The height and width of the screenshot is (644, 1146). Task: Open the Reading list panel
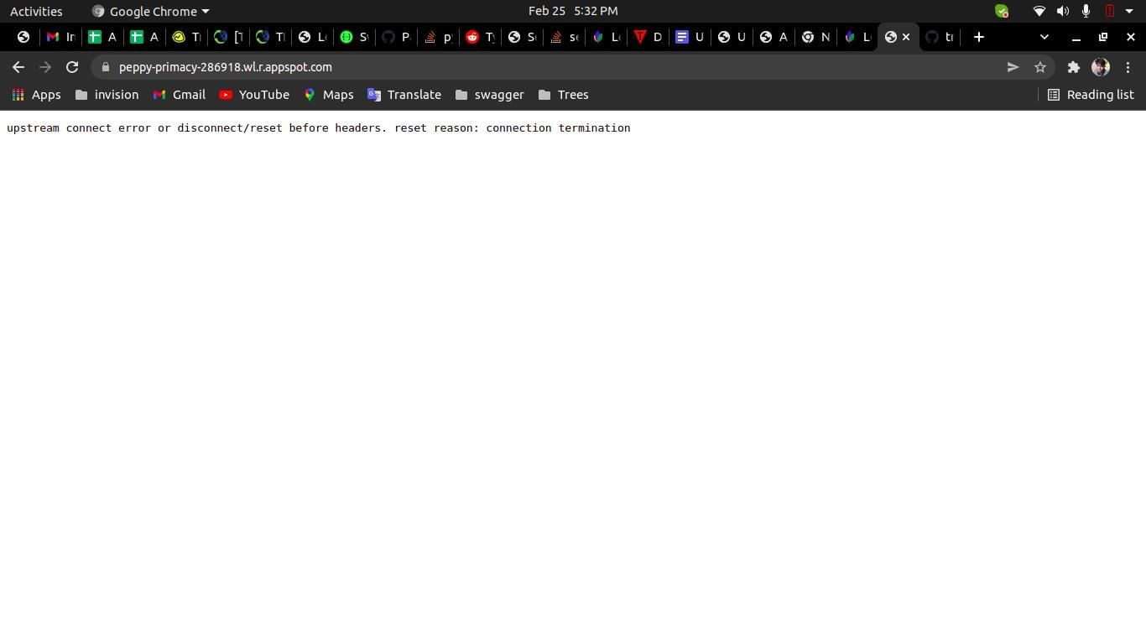1091,95
